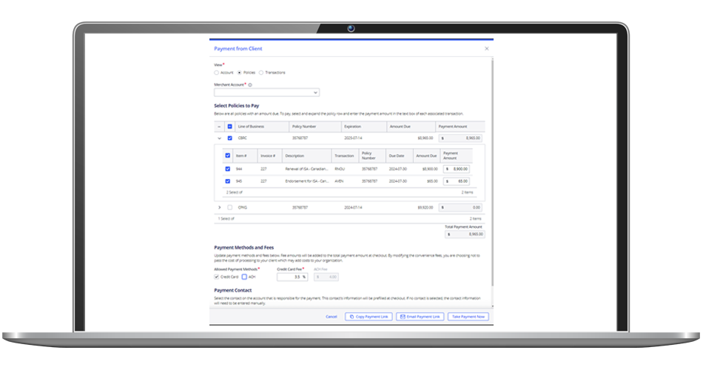The image size is (703, 370).
Task: Disable the Credit Card payment method
Action: tap(217, 277)
